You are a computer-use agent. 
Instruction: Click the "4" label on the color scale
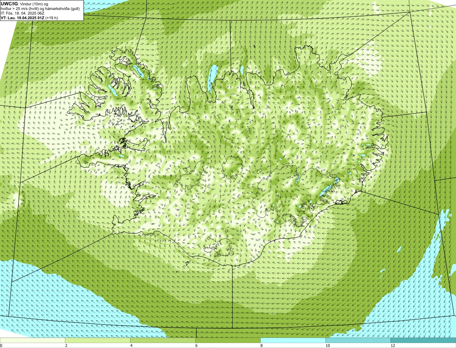click(131, 346)
